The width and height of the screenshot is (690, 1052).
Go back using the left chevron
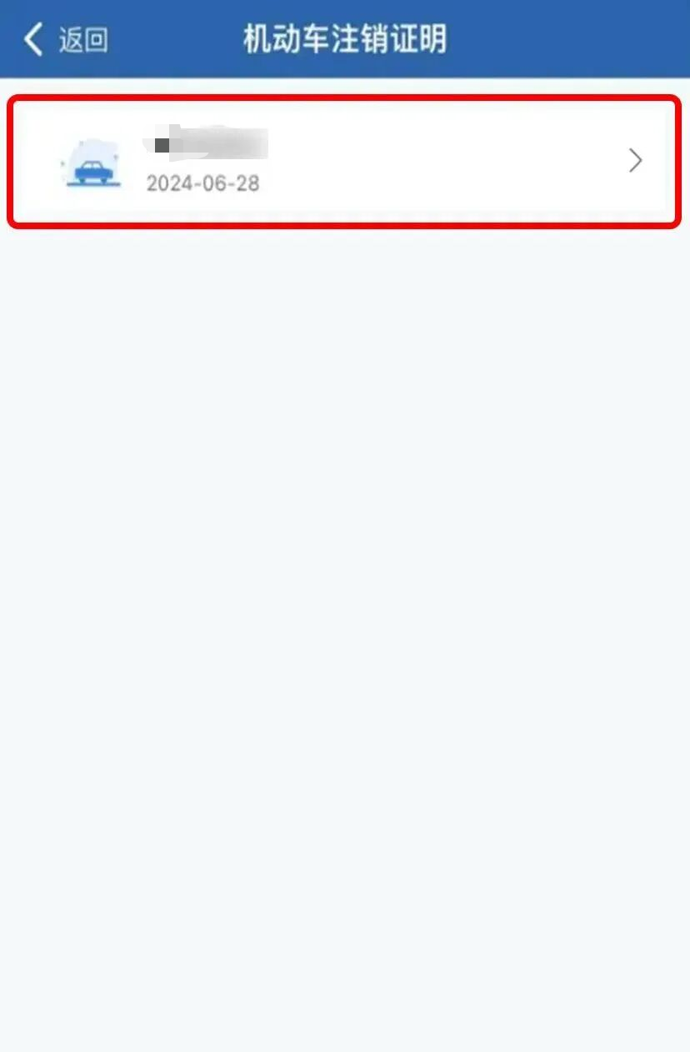coord(33,39)
